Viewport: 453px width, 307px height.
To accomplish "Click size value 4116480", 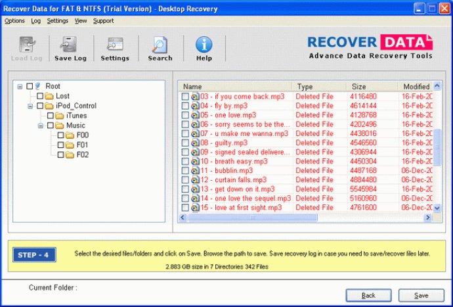I will [363, 97].
